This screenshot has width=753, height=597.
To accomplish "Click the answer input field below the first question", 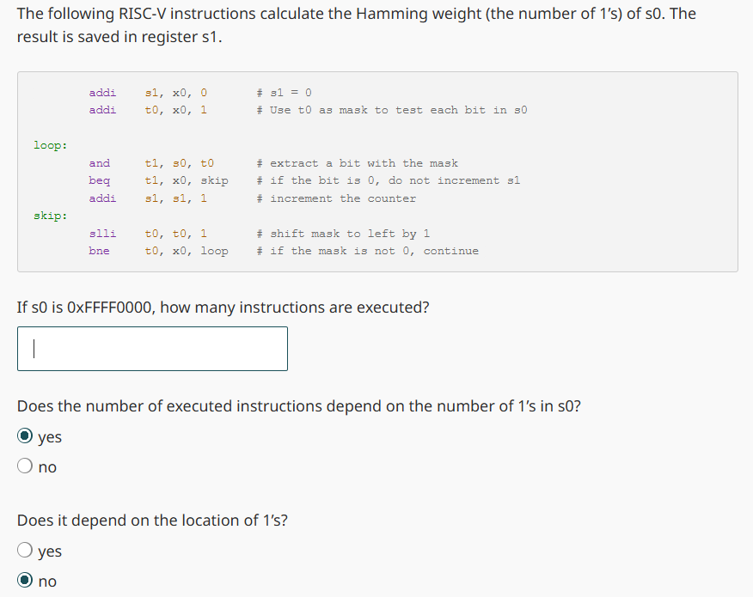I will (151, 348).
